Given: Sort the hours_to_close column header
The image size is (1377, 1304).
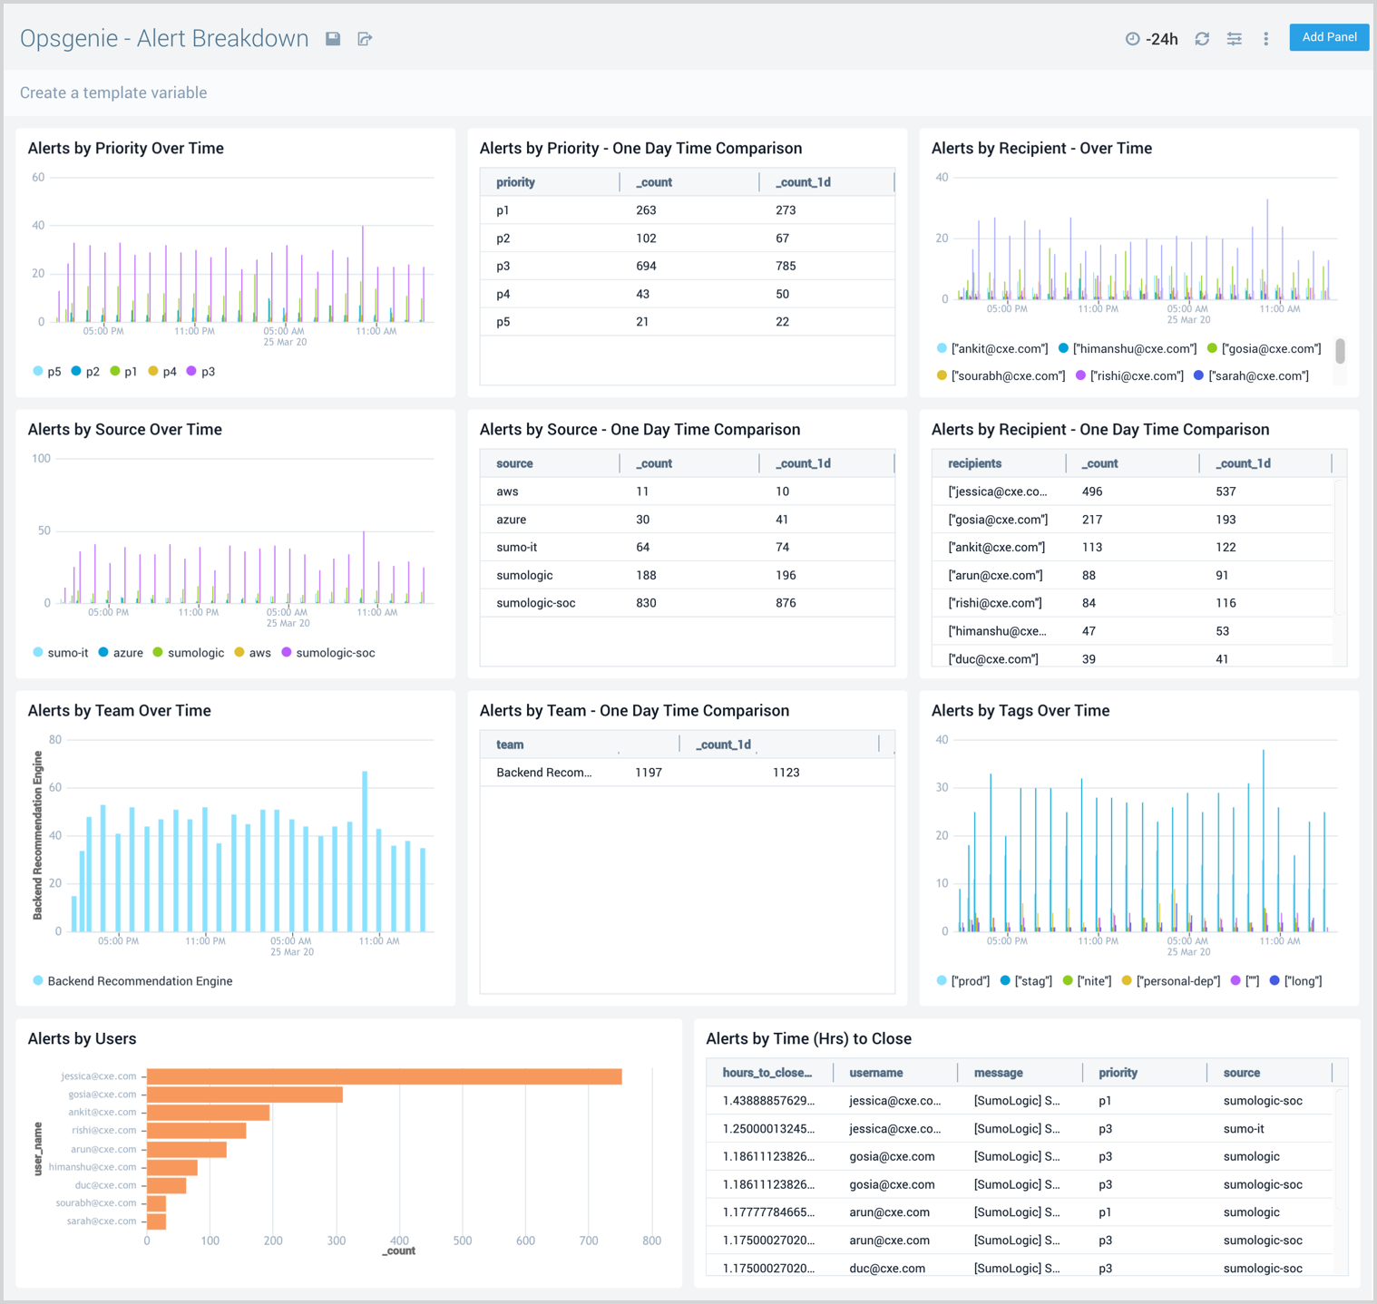Looking at the screenshot, I should tap(767, 1072).
